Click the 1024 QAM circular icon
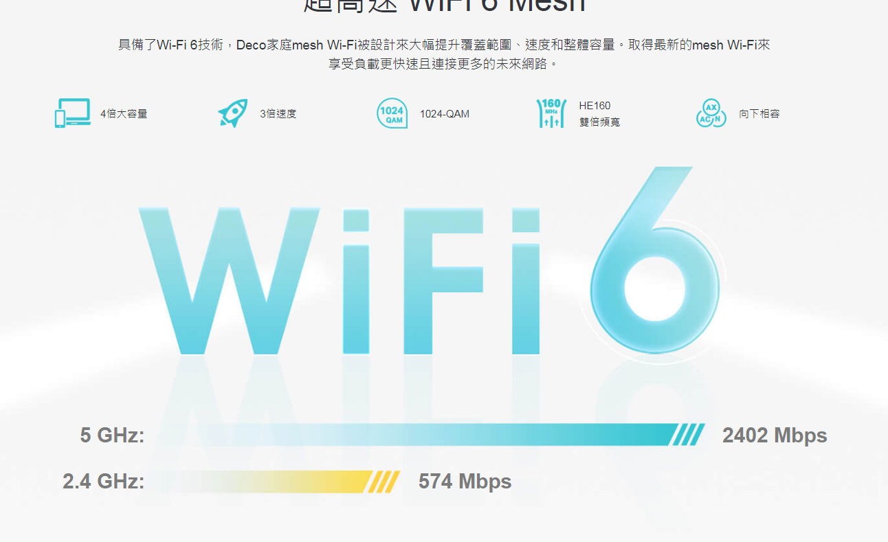Viewport: 888px width, 542px height. 392,113
